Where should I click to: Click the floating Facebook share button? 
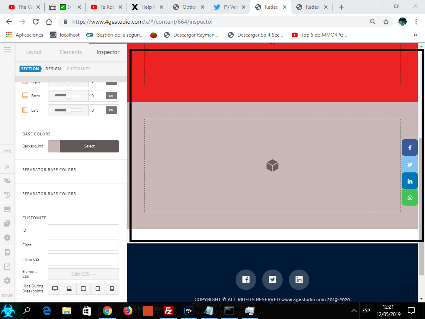click(410, 147)
